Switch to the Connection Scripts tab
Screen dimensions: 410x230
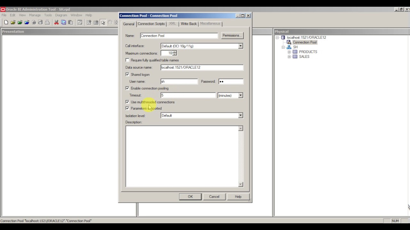pyautogui.click(x=151, y=24)
